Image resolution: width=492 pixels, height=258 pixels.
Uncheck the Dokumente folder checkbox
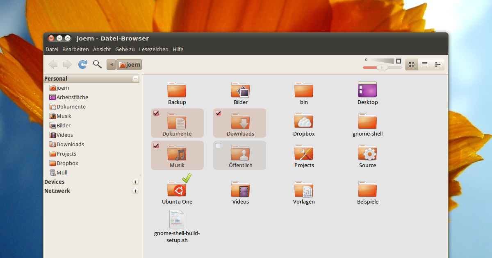click(x=156, y=113)
